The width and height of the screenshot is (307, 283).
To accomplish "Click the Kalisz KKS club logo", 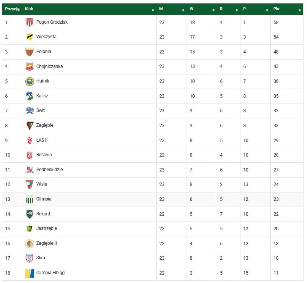I will 29,96.
